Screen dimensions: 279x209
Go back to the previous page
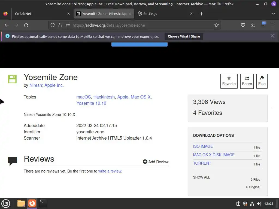7,25
